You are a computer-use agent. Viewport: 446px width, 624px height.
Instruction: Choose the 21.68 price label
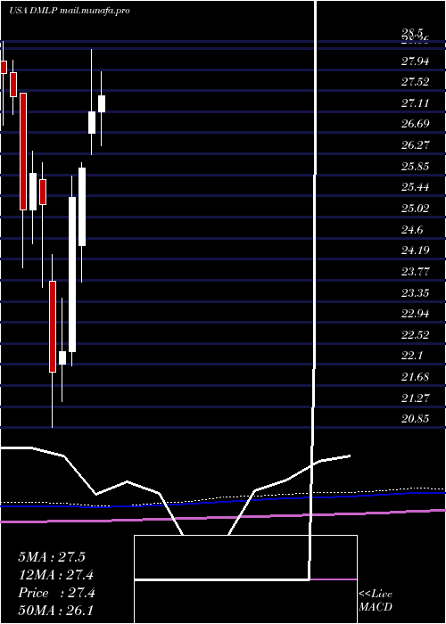[x=415, y=377]
